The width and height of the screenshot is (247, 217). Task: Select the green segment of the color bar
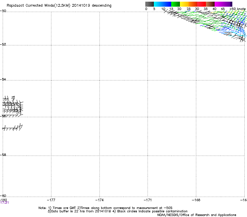[176, 4]
